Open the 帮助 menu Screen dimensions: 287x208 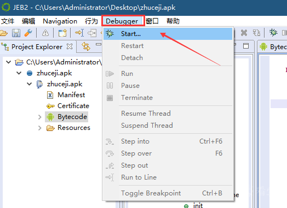[173, 21]
